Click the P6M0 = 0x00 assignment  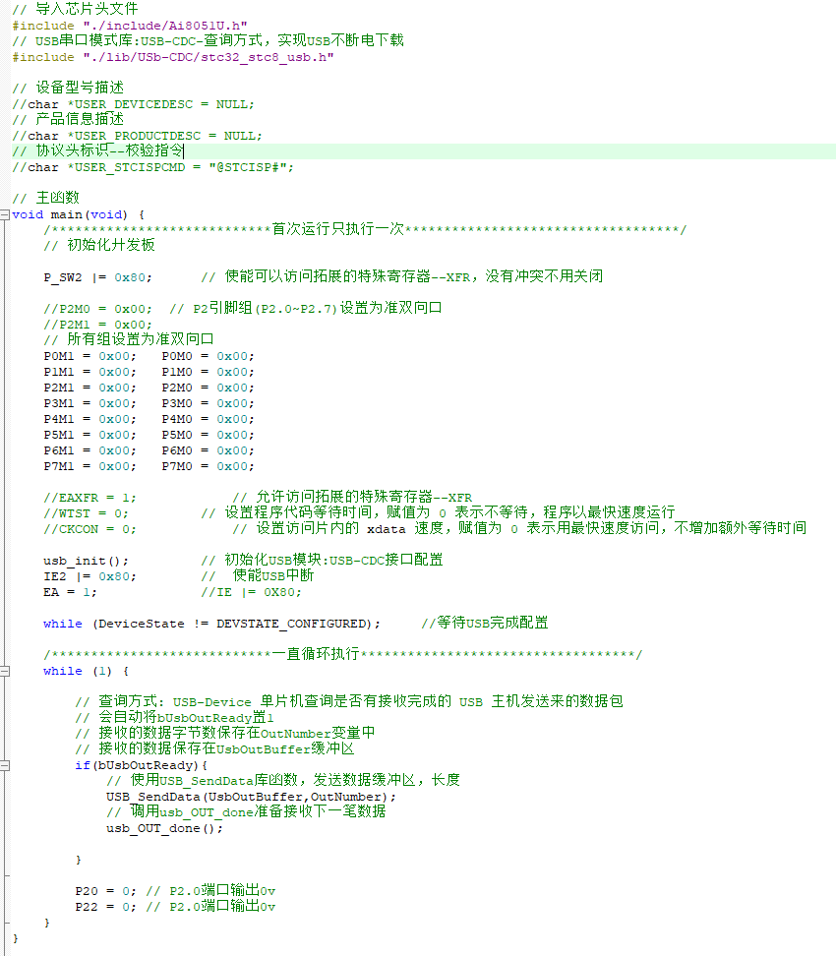coord(208,450)
